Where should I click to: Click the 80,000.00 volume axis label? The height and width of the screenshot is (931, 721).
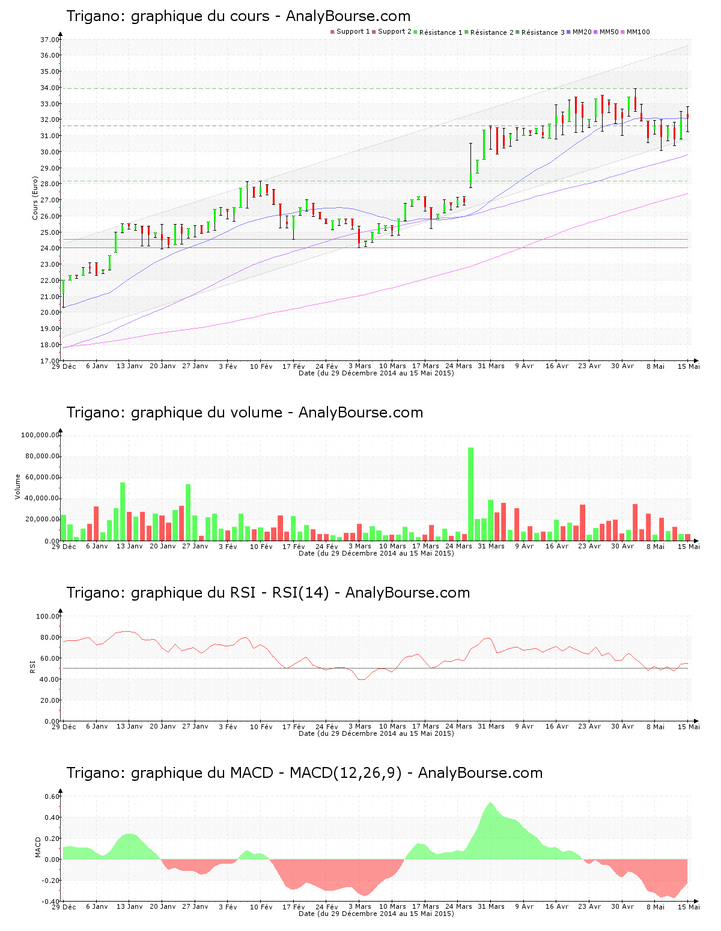pos(42,456)
